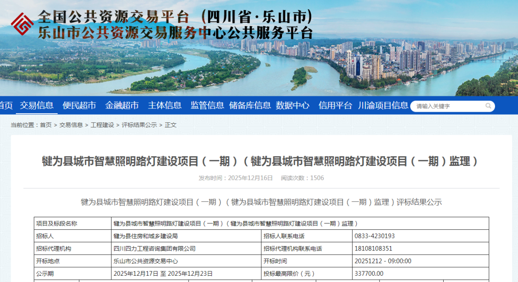Click the 请输入关键字 search field
Image resolution: width=518 pixels, height=282 pixels.
441,106
